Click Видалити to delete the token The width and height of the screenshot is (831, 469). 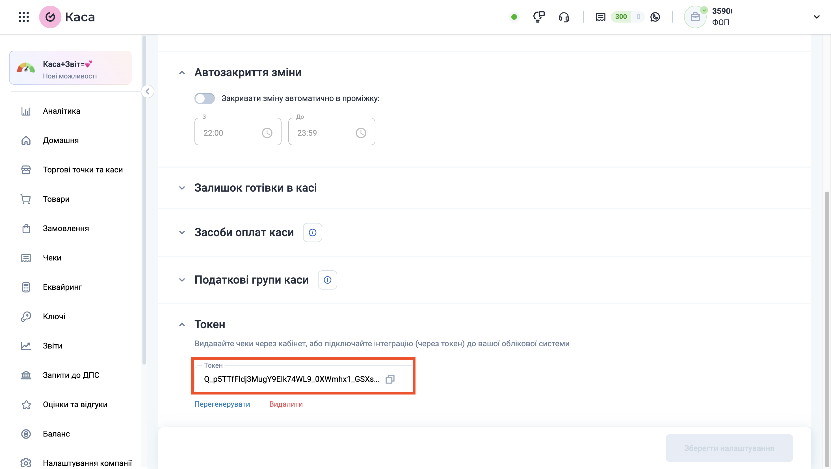286,404
